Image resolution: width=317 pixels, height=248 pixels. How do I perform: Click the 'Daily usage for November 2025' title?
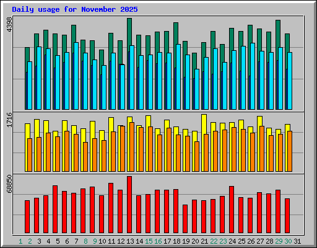click(75, 9)
